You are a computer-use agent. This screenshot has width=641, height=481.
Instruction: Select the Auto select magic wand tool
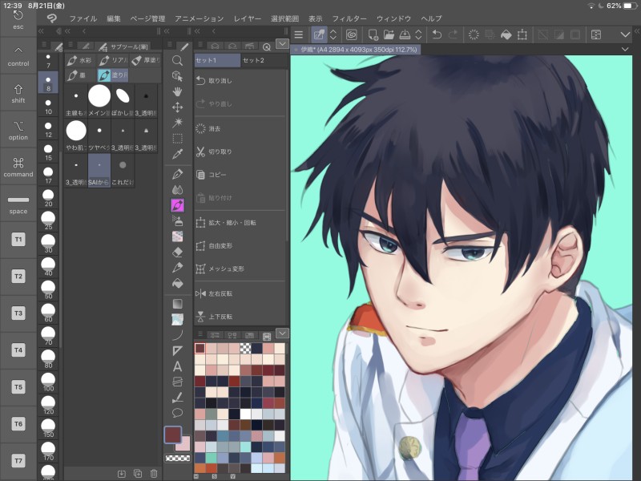click(177, 123)
